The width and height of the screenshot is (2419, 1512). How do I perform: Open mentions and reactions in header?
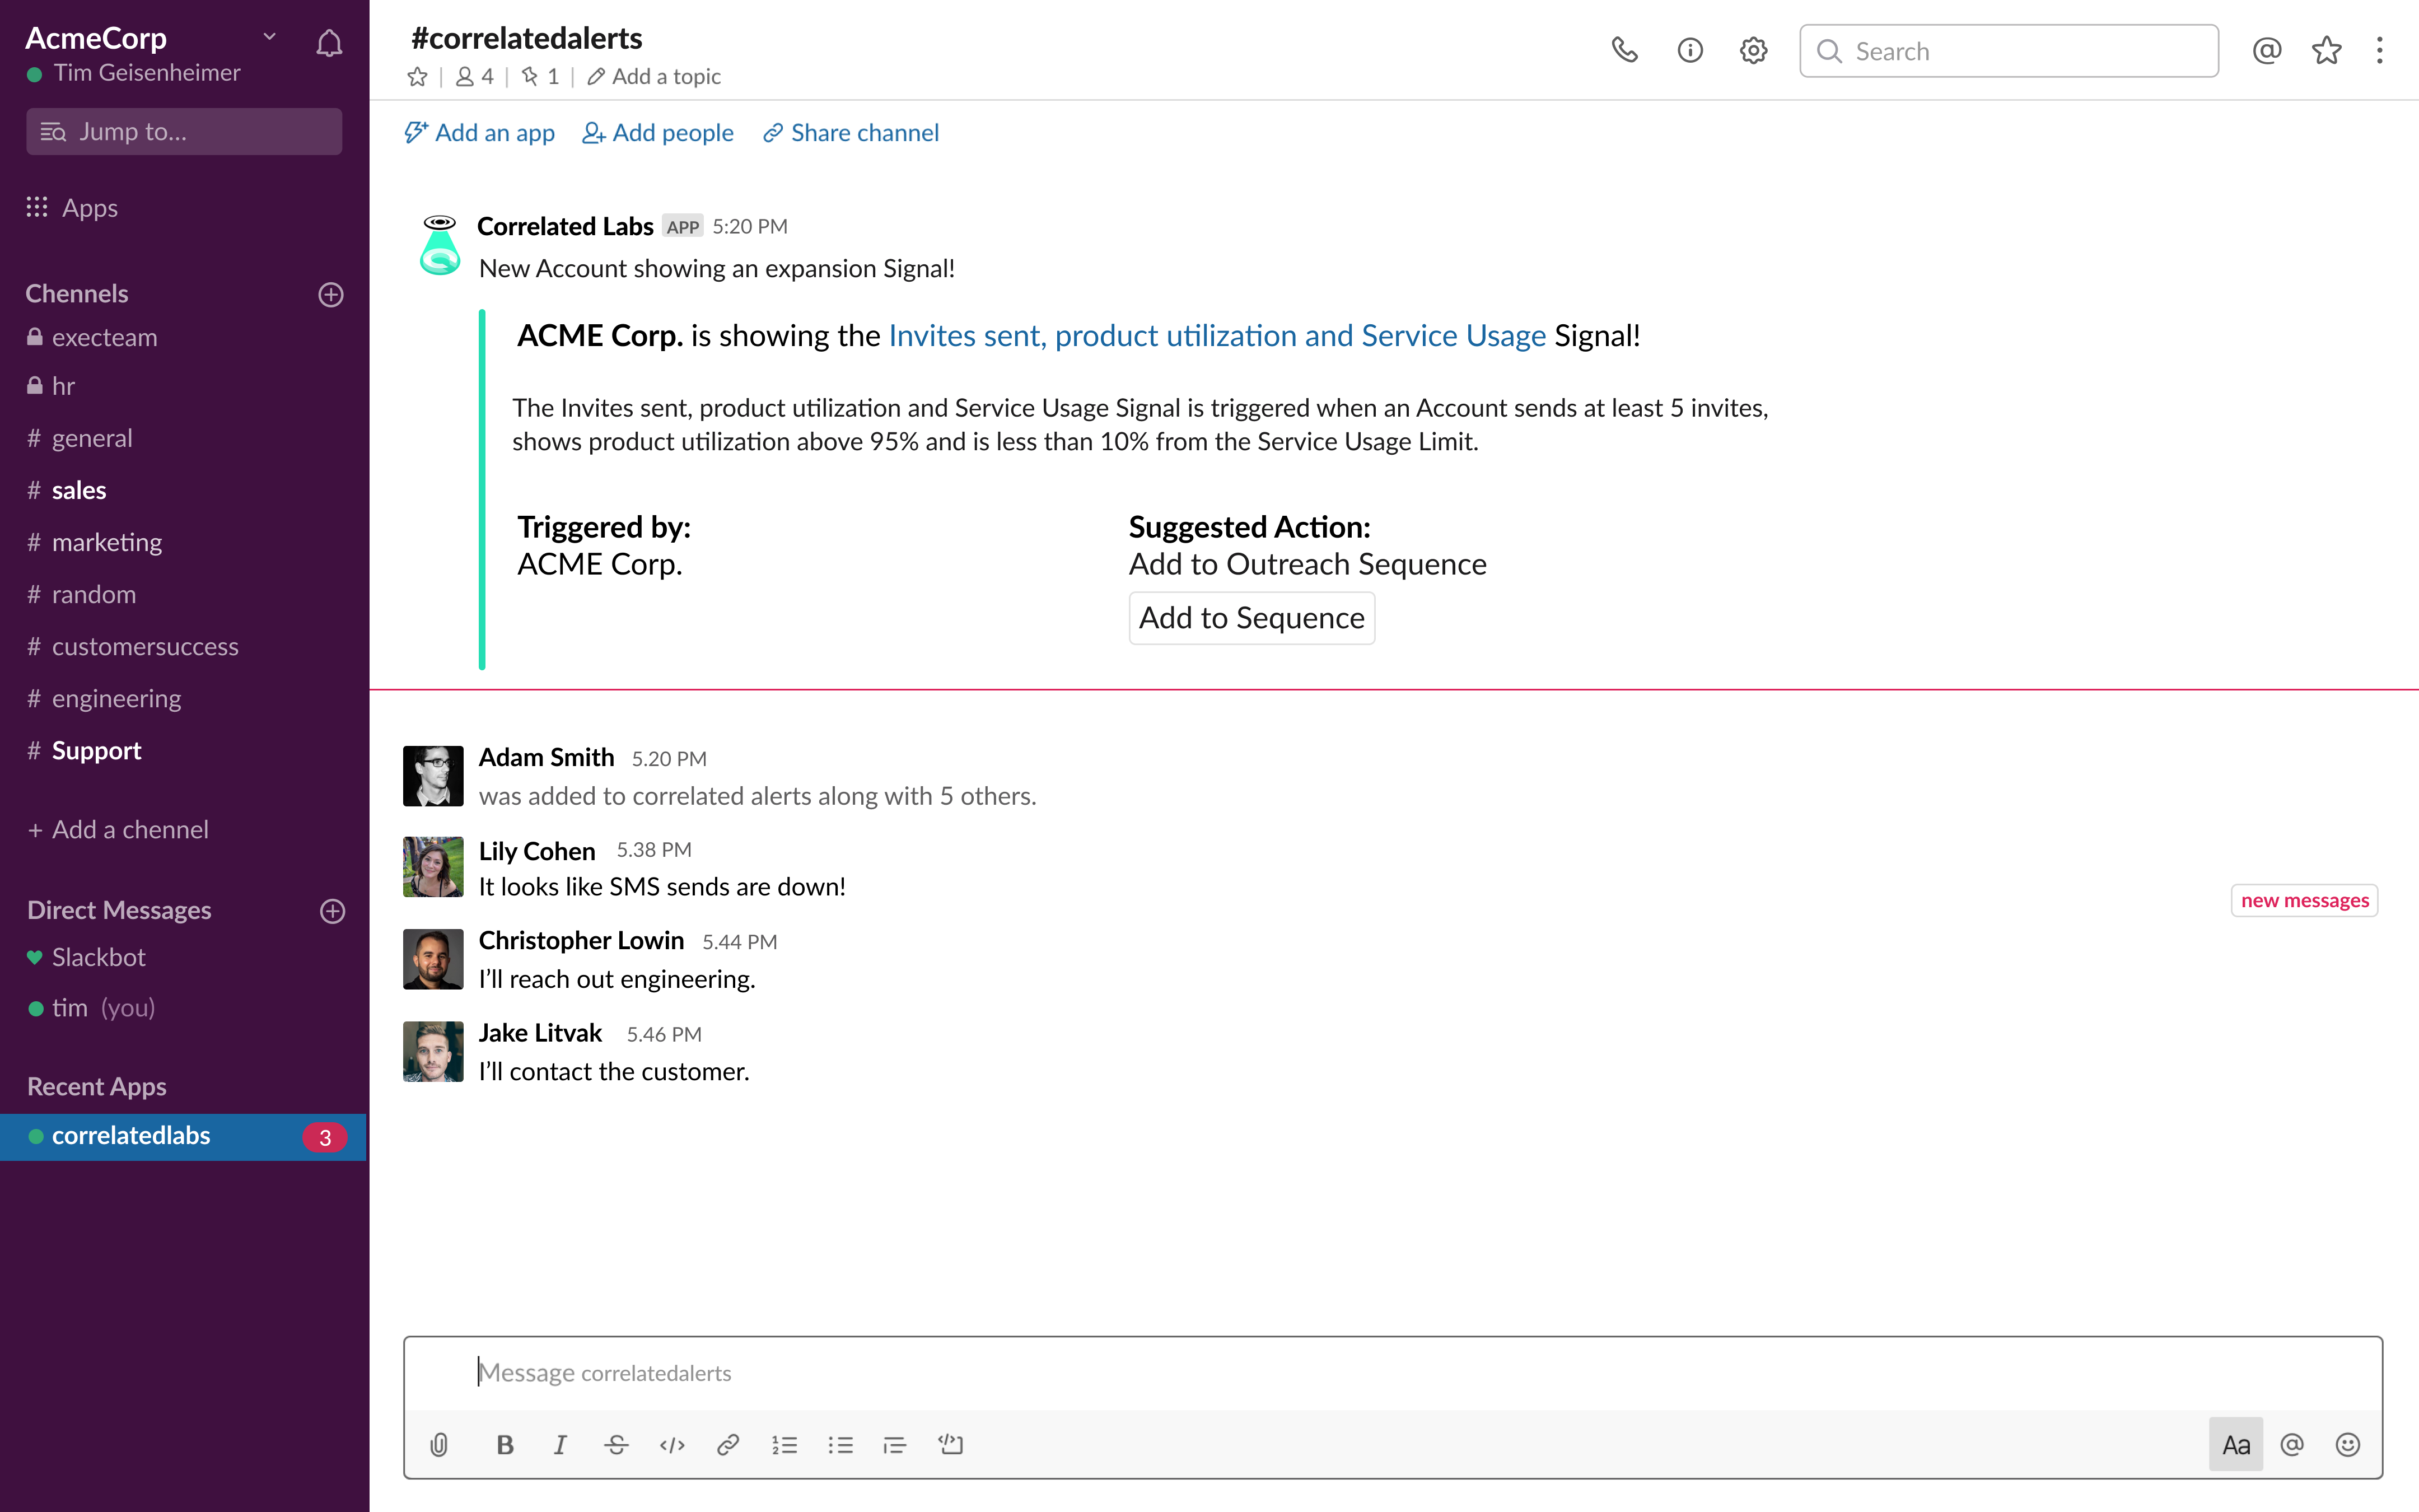tap(2266, 50)
